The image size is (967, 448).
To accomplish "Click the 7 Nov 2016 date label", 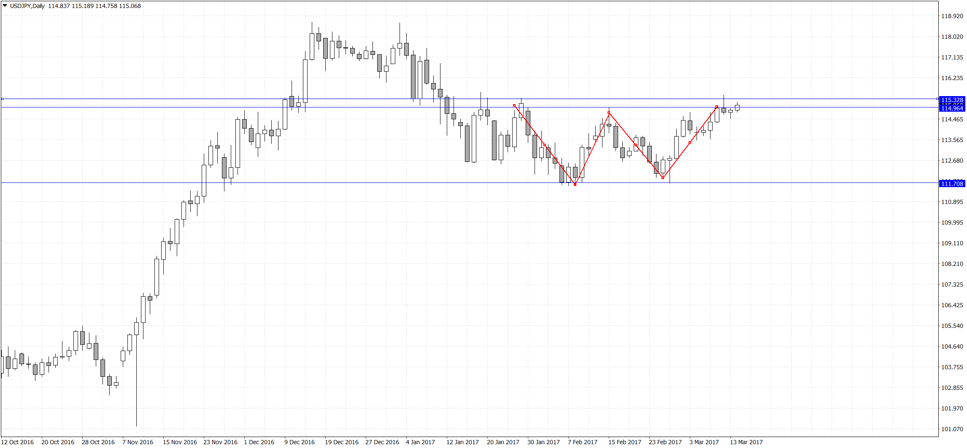I will [x=138, y=442].
